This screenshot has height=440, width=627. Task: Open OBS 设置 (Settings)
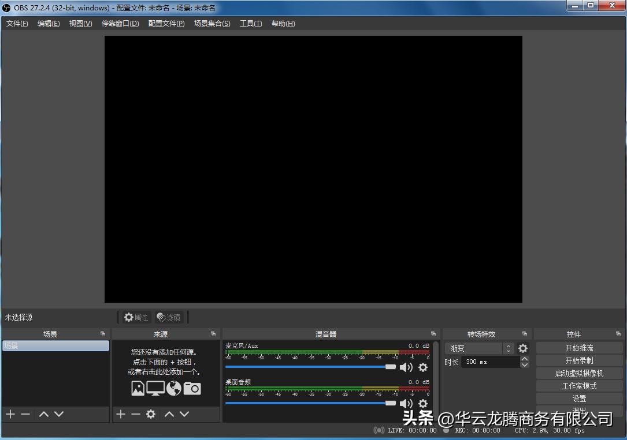(x=578, y=398)
